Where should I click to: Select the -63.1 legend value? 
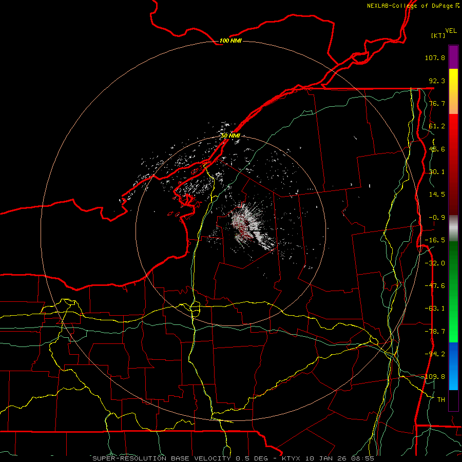click(x=435, y=309)
